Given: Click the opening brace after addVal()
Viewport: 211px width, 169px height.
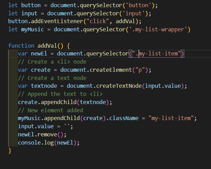Looking at the screenshot, I should 68,46.
